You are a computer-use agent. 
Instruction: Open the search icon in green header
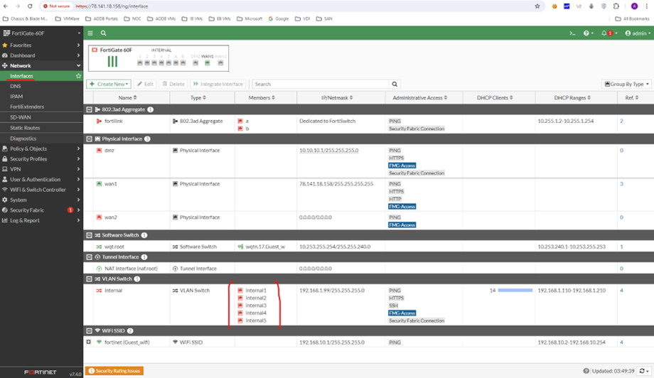(104, 33)
